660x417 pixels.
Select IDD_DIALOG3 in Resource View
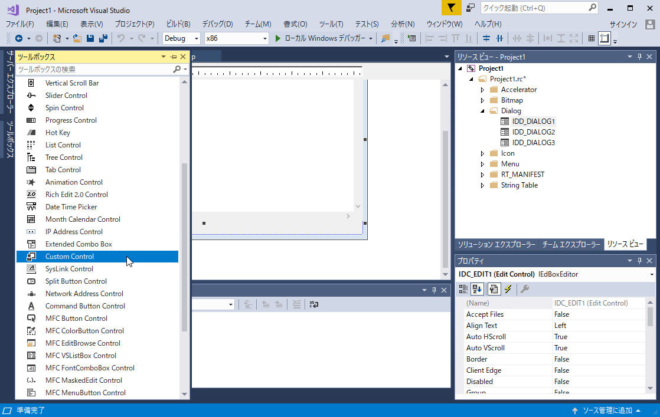(x=533, y=143)
